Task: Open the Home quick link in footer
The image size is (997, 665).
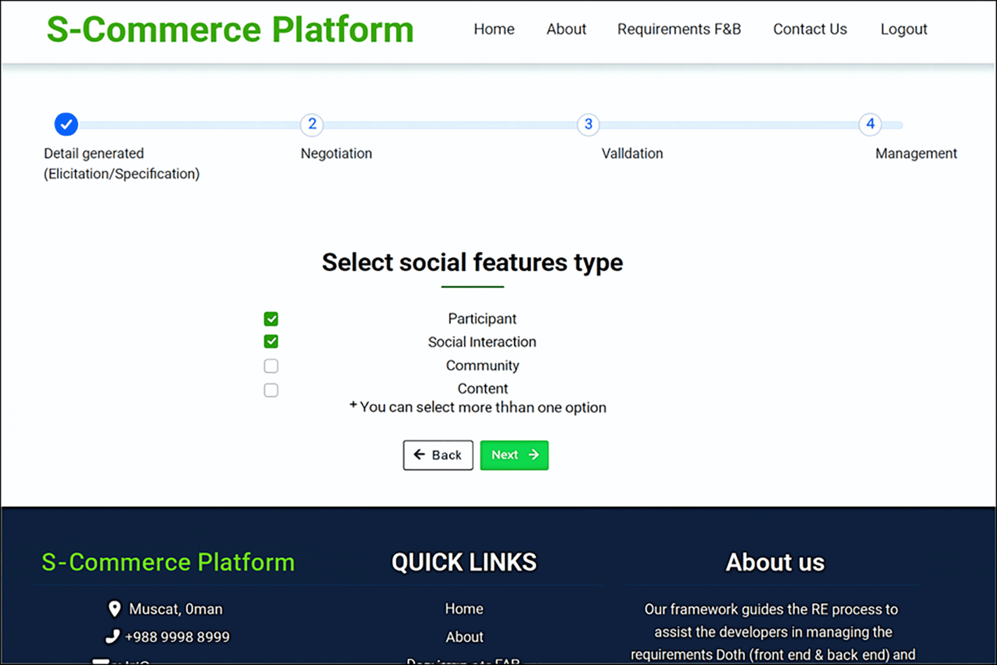Action: point(464,609)
